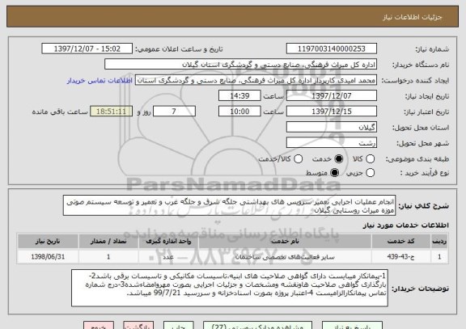Click unit cell عدد in table

coord(168,256)
